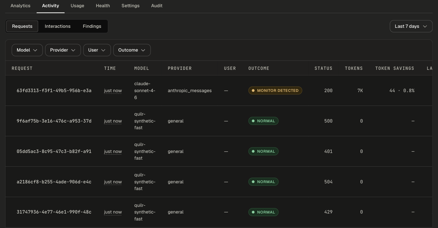
Task: Open request 31747936-4e77-46e1-990f-48c
Action: coord(54,212)
